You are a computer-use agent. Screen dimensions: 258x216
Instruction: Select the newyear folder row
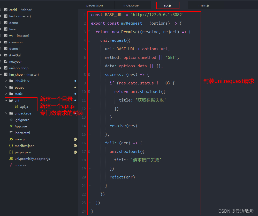pos(39,61)
